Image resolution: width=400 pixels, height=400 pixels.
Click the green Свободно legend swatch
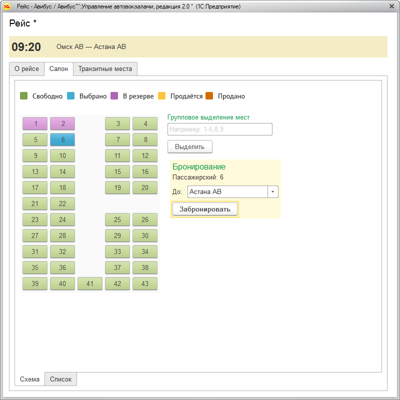[x=23, y=96]
